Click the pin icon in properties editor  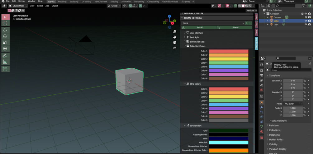pyautogui.click(x=310, y=64)
